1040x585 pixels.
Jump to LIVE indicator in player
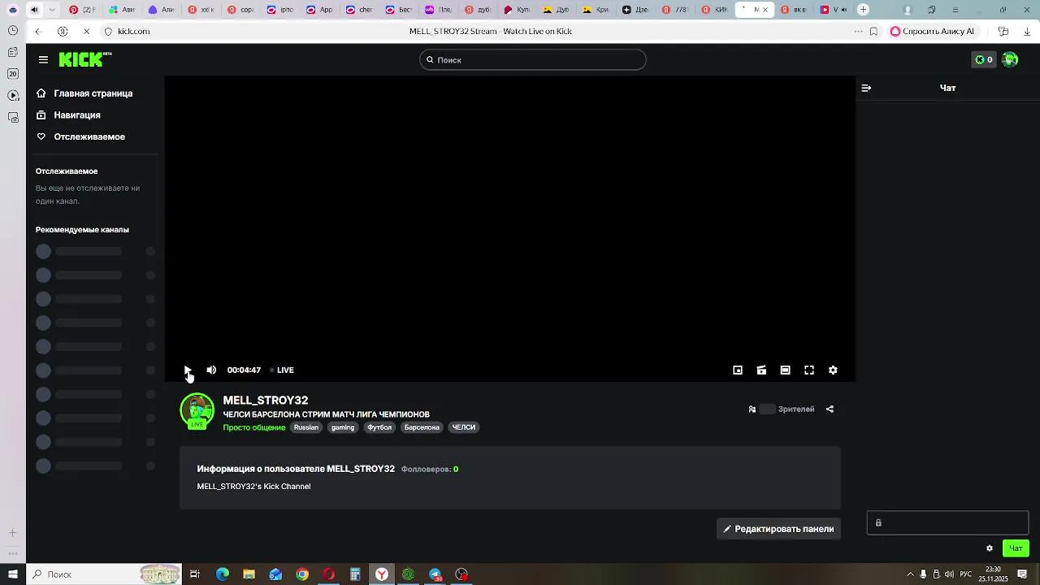coord(281,370)
